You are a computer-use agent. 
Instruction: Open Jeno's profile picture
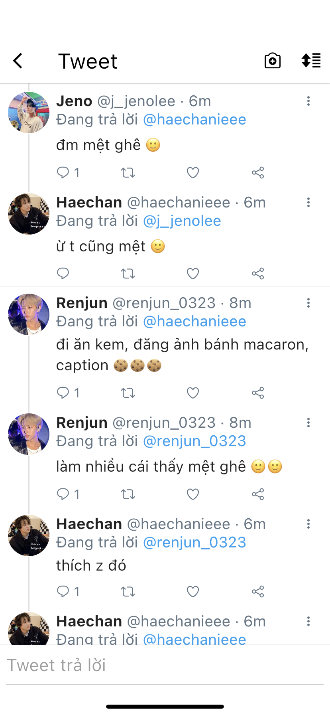pyautogui.click(x=29, y=113)
